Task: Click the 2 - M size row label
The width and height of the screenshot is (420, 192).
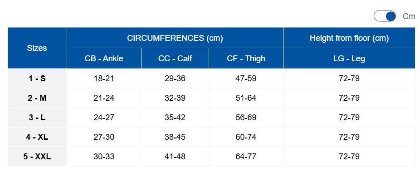Action: tap(37, 98)
